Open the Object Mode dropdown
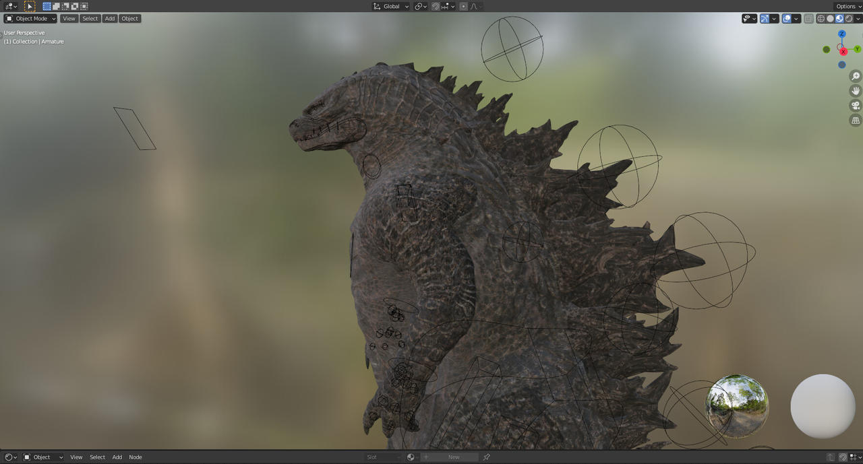 click(x=31, y=18)
